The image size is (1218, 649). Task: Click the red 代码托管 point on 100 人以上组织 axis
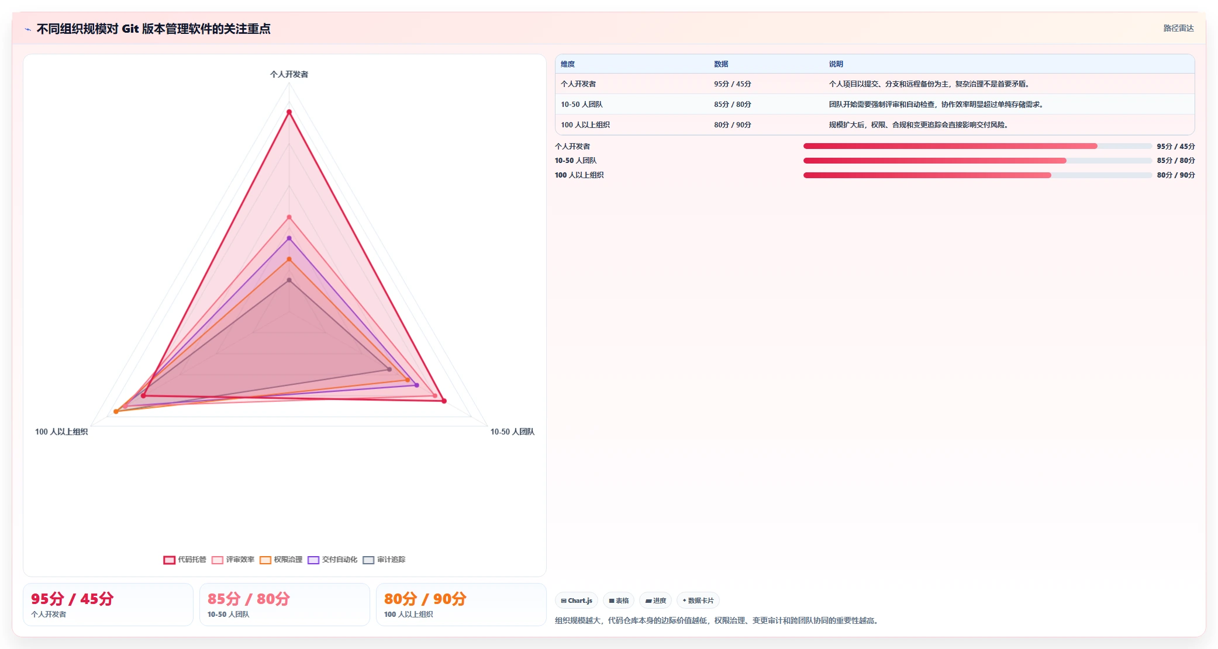tap(143, 396)
